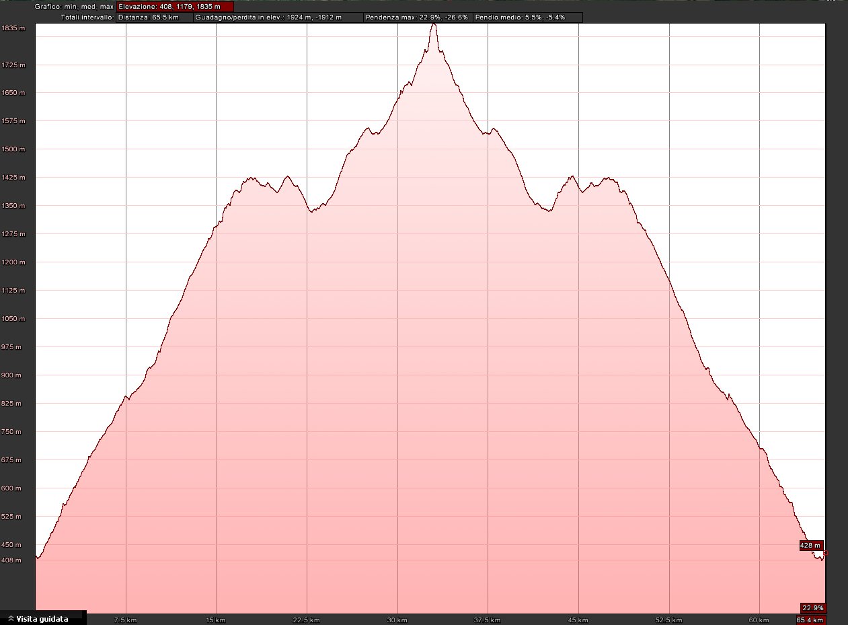
Task: Select the Pendio medio statistic box
Action: point(527,17)
